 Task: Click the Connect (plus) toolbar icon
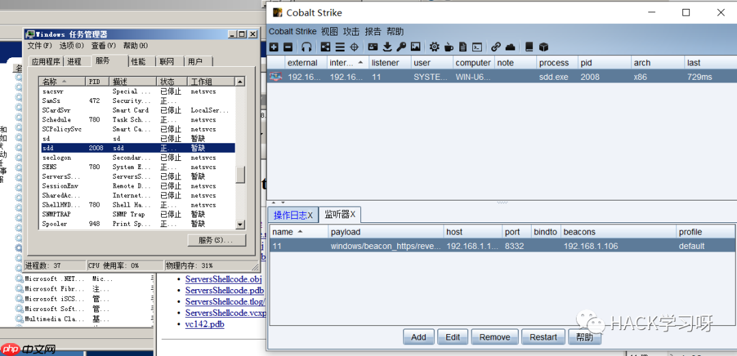click(274, 47)
